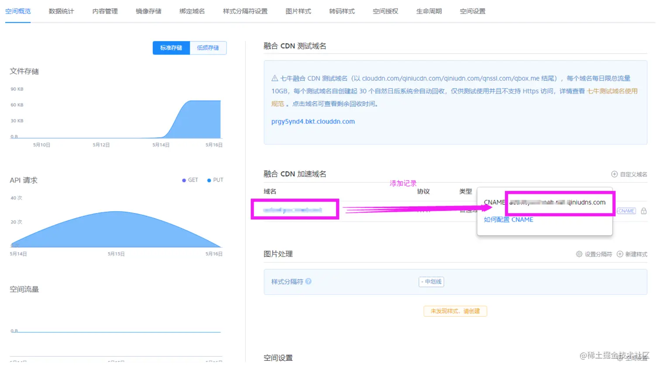Screen dimensions: 660x370
Task: Switch storage view to 标准存储
Action: tap(171, 48)
